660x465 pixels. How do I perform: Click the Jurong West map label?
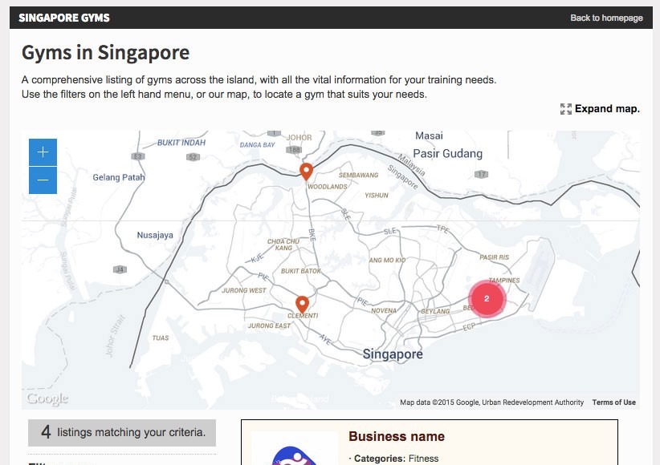tap(244, 290)
